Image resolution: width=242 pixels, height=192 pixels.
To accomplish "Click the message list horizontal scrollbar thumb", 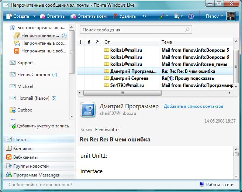I will [x=122, y=93].
